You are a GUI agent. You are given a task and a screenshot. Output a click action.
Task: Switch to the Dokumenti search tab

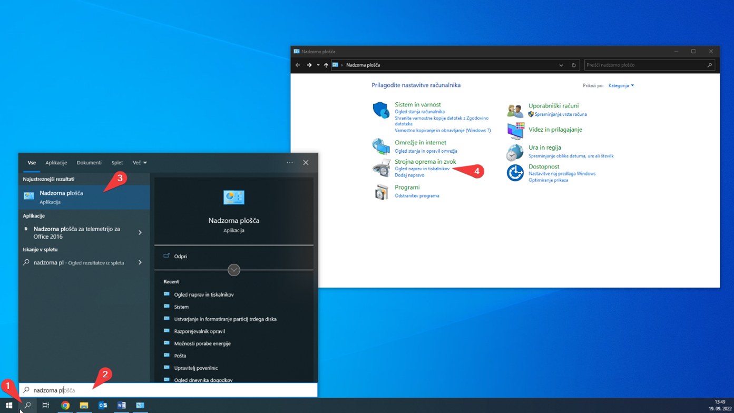[89, 163]
